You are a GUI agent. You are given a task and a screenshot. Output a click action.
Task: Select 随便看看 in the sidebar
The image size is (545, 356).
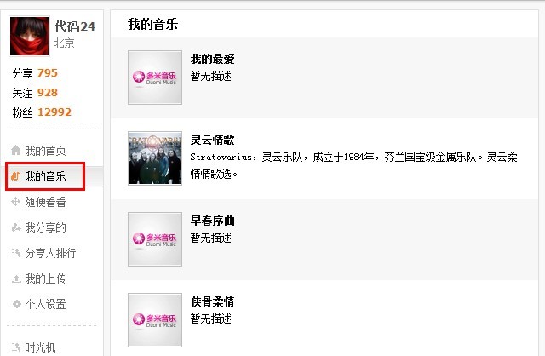click(45, 202)
